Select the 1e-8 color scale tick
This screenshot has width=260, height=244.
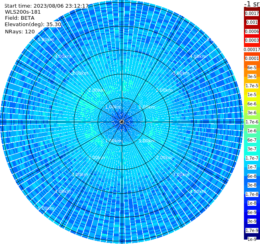click(252, 203)
